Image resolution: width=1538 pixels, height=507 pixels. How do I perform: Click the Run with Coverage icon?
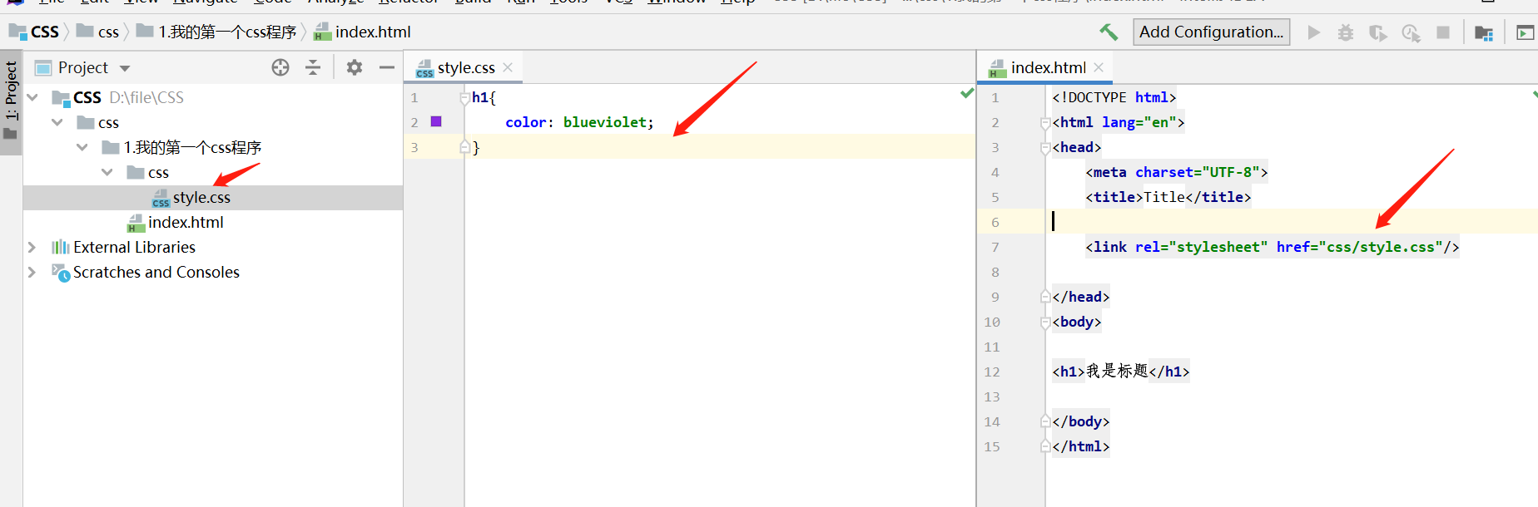click(1378, 32)
